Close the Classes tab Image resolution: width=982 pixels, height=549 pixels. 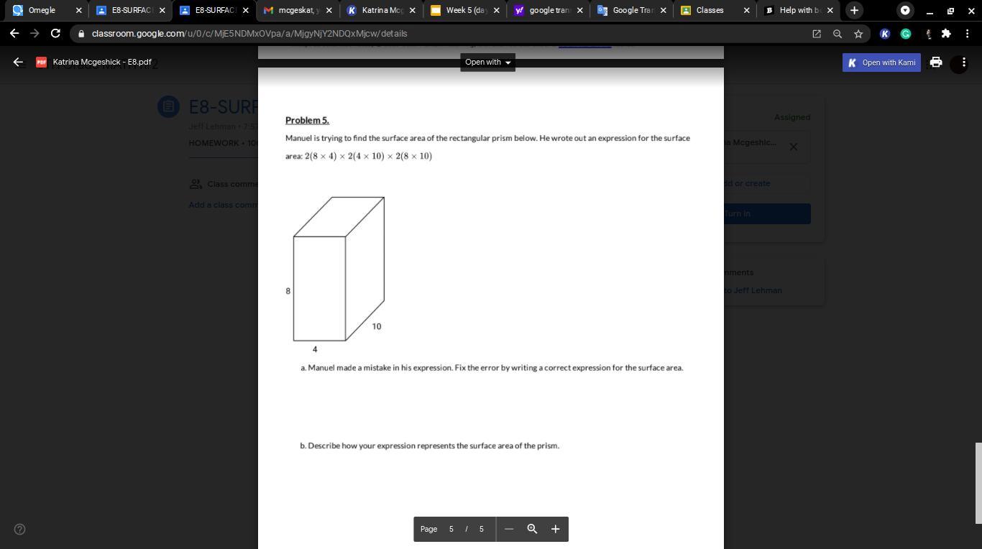click(746, 10)
